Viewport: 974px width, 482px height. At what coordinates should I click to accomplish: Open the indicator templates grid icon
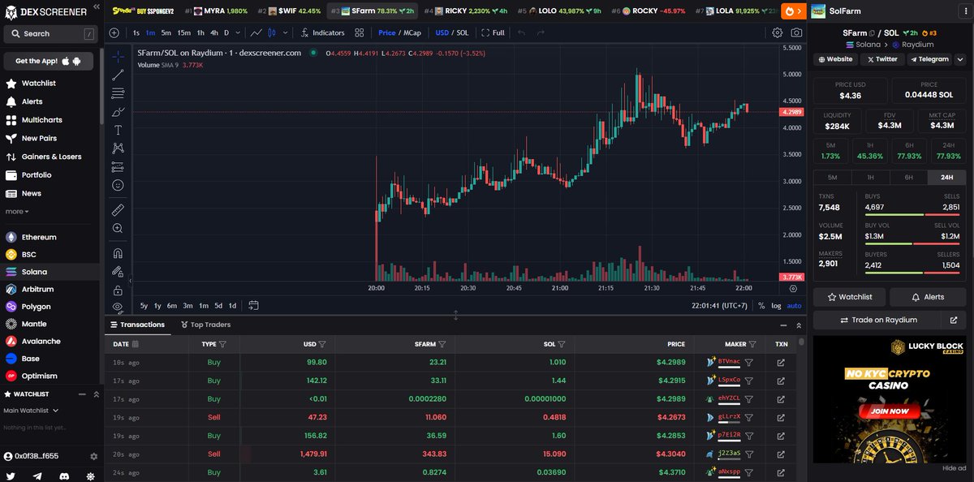tap(360, 33)
